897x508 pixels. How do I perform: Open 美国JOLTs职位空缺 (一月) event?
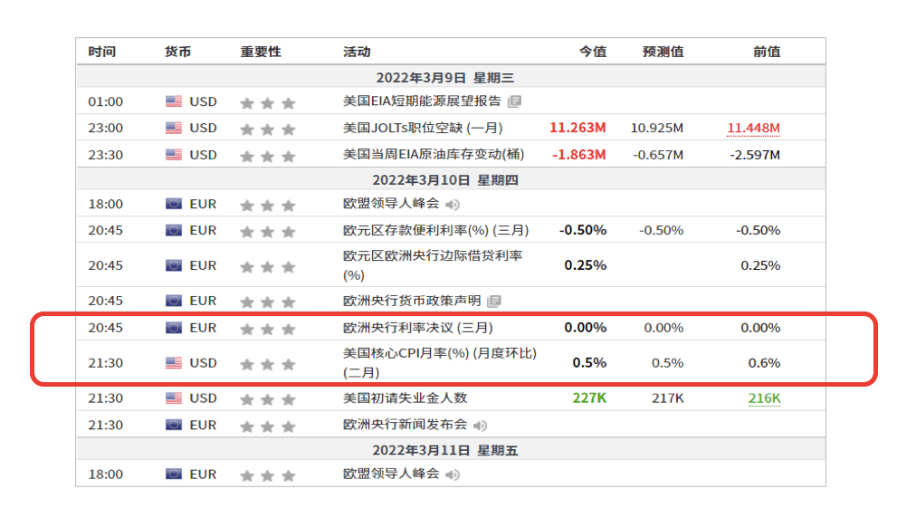[x=423, y=129]
